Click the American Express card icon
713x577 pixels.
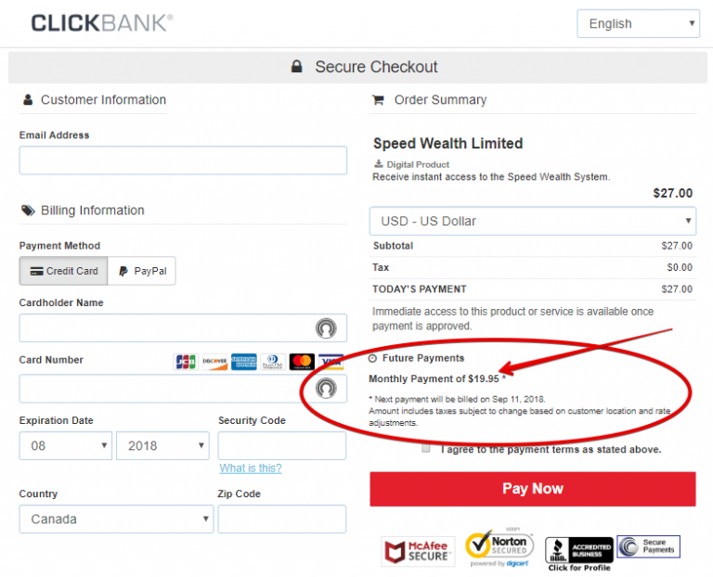(x=243, y=362)
